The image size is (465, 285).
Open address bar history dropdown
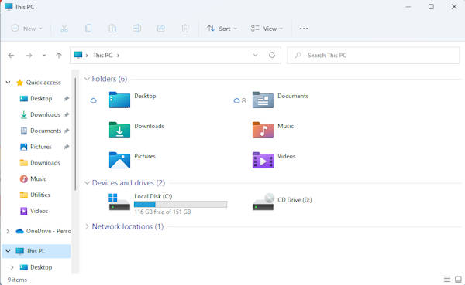255,55
